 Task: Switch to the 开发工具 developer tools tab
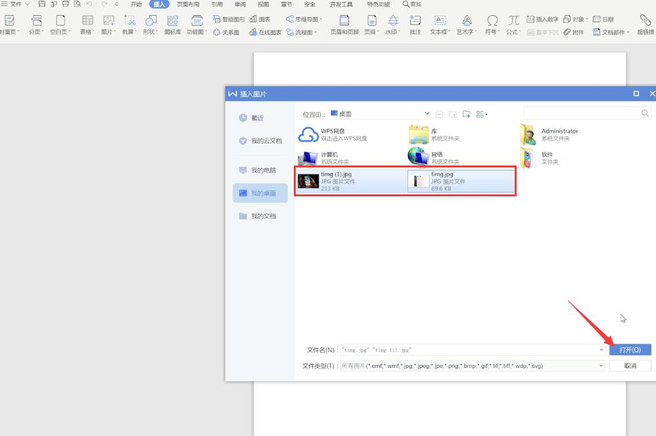click(341, 4)
